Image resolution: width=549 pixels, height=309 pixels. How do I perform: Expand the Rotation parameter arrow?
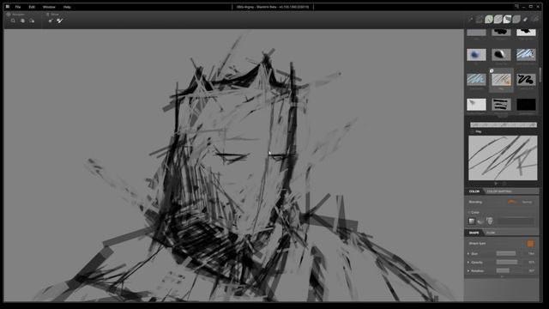pos(468,271)
